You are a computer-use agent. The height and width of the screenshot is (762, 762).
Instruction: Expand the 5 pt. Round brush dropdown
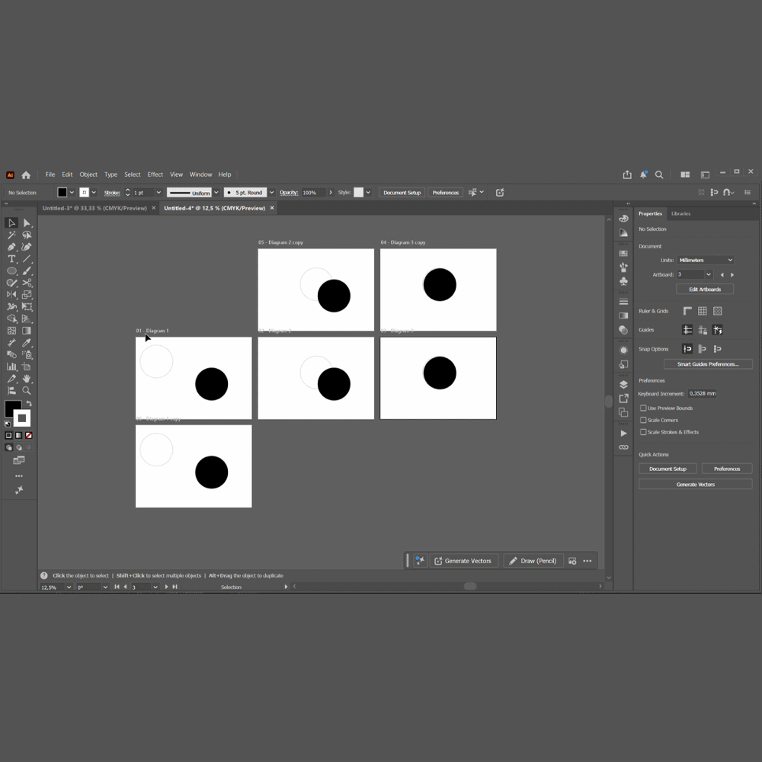(272, 193)
